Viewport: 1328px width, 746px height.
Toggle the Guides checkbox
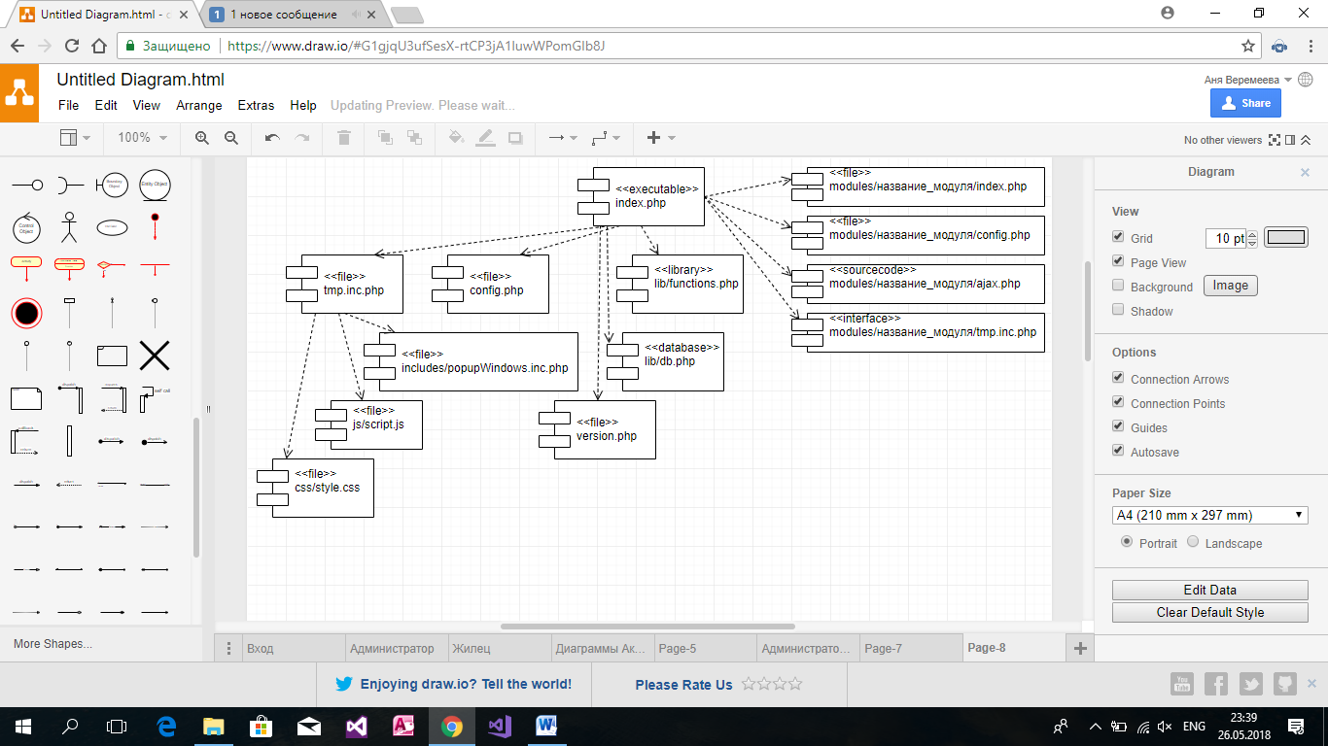(1118, 427)
